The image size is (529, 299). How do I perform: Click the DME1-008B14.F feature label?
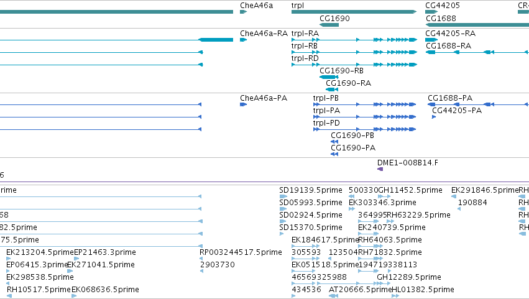tap(408, 163)
